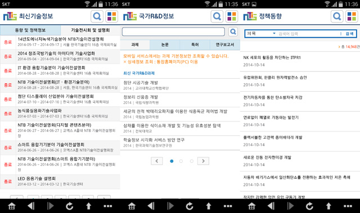Open the three-dot more menu under 최신기술정보 screen

[x=108, y=206]
